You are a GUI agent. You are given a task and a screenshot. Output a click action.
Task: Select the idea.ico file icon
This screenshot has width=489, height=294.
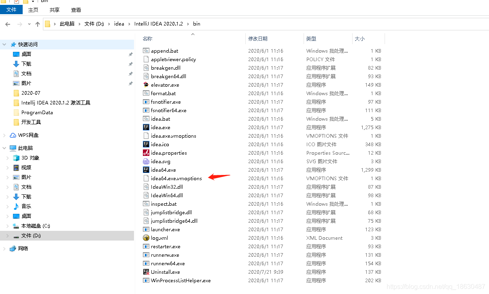click(146, 144)
